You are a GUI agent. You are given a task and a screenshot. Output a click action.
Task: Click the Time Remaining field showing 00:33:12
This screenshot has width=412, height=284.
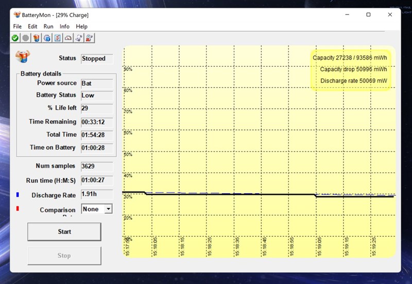pyautogui.click(x=97, y=122)
